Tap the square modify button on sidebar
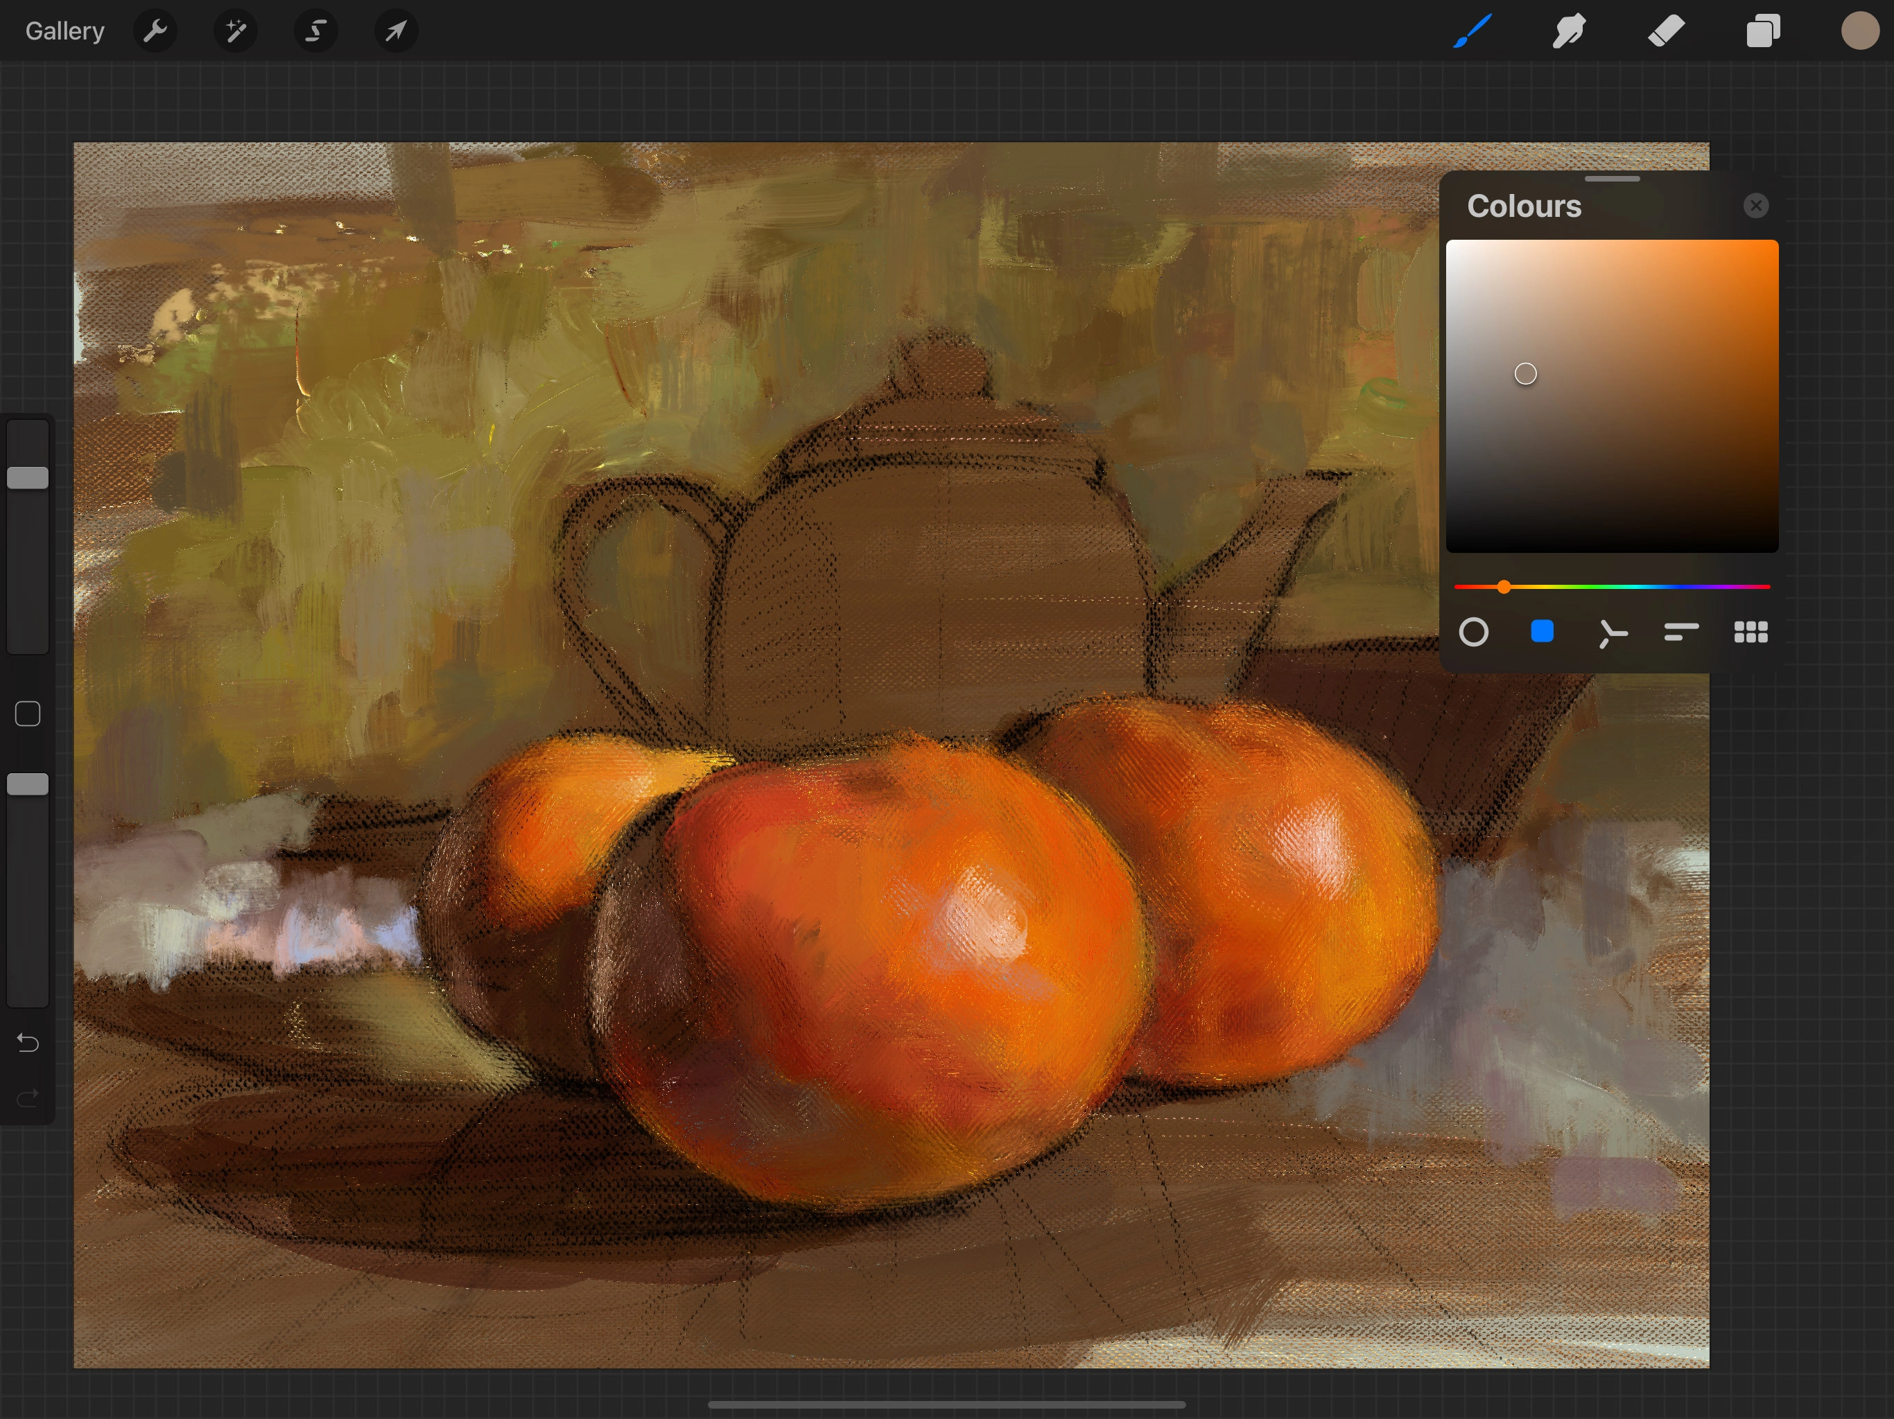Screen dimensions: 1894x1419 [28, 714]
